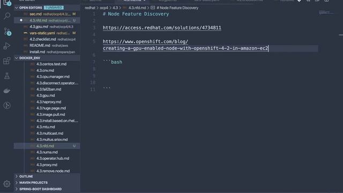The height and width of the screenshot is (193, 343).
Task: Select 4.3.nfd.md in file tree
Action: [47, 146]
